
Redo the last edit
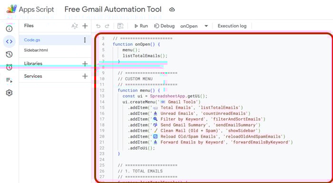(x=107, y=26)
